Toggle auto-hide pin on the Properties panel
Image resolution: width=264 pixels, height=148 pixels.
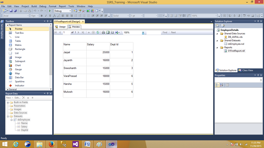(258, 75)
